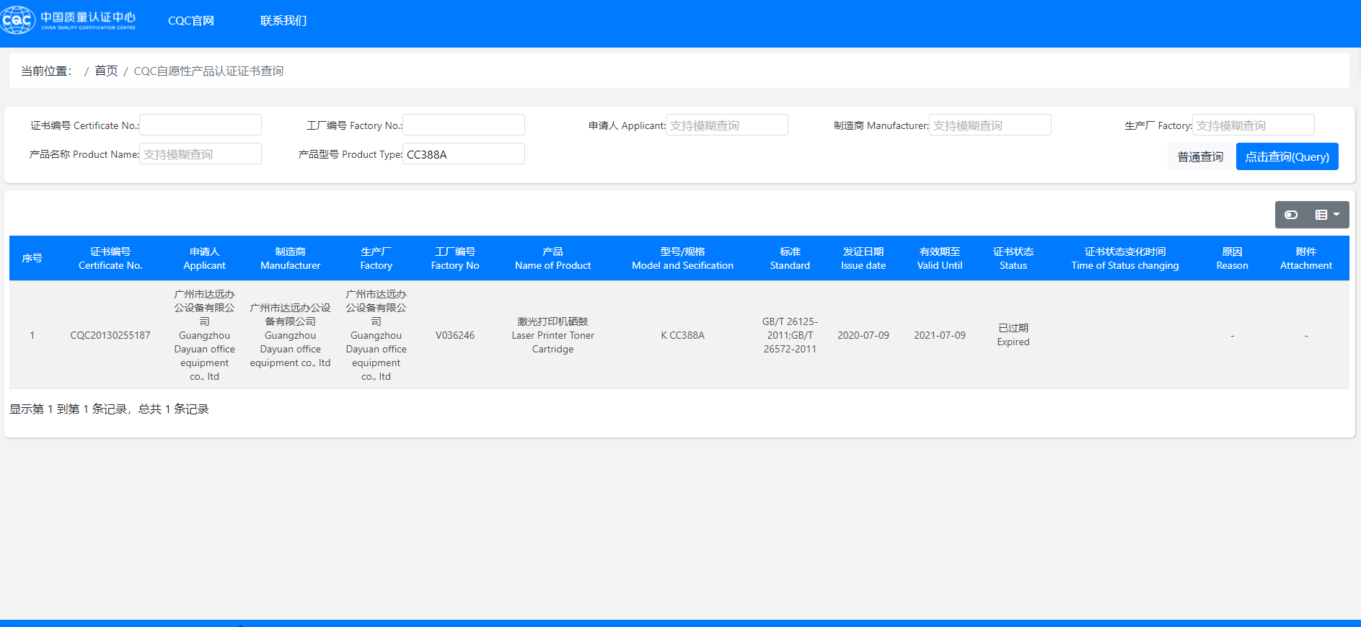Click Model and Secification column header
The height and width of the screenshot is (627, 1361).
click(x=683, y=258)
